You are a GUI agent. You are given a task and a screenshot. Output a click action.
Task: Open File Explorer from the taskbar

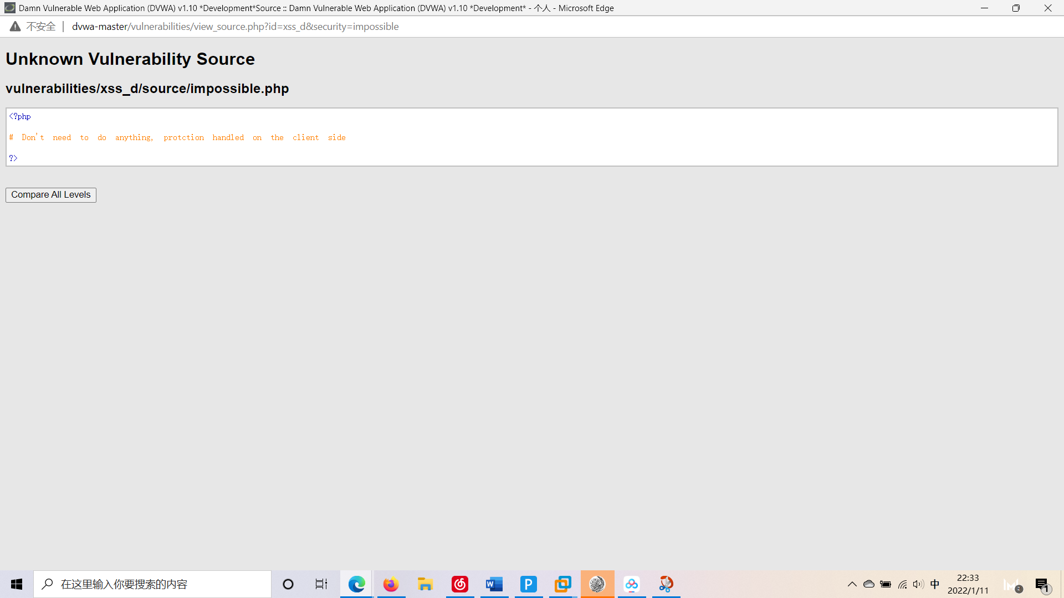425,584
